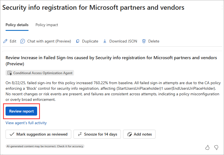Viewport: 224px width, 155px height.
Task: Choose Chat with agent (Preview) label
Action: [49, 41]
